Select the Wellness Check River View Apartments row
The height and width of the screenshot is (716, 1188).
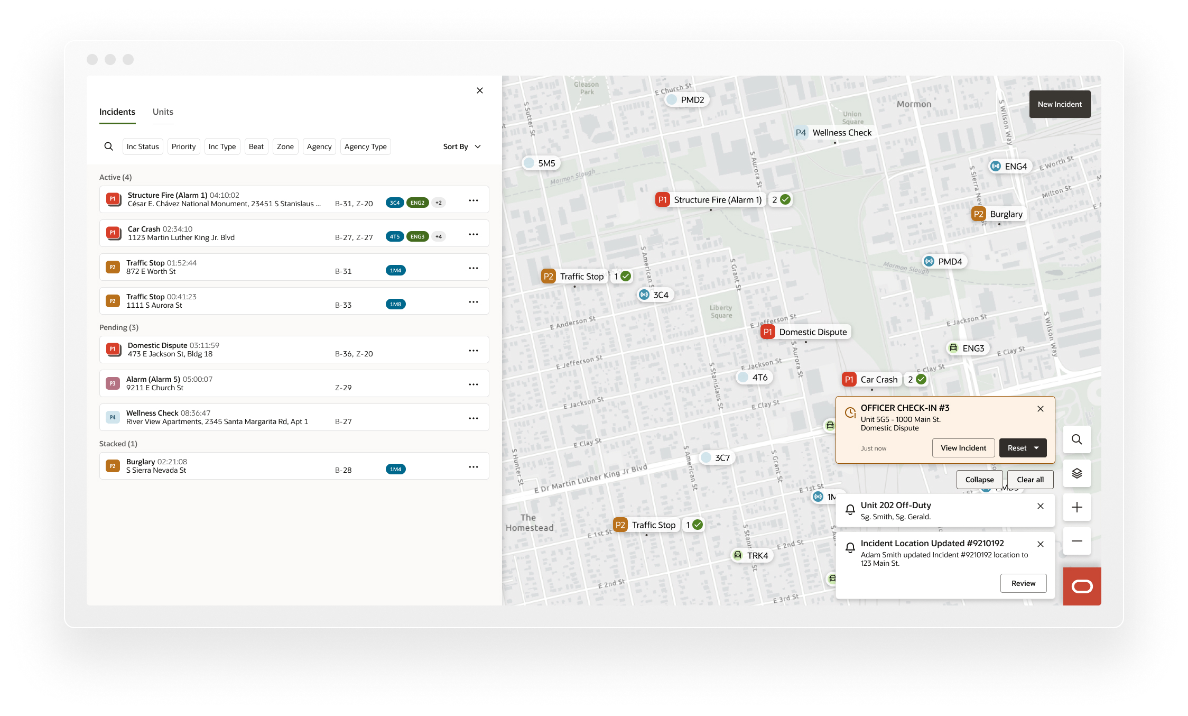[294, 417]
